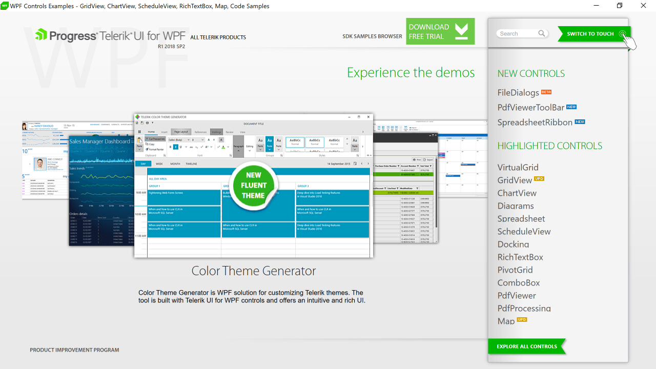Download the free trial

tap(440, 31)
